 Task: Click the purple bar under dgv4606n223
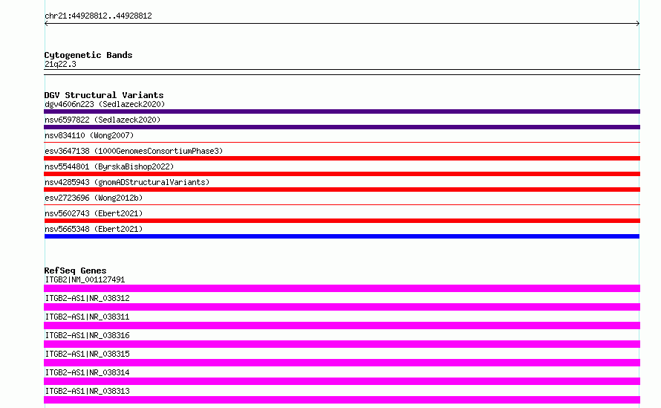click(x=342, y=111)
